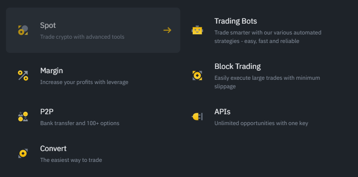
Task: Click 'Bank transfer and 100+ options' text
Action: click(x=80, y=123)
